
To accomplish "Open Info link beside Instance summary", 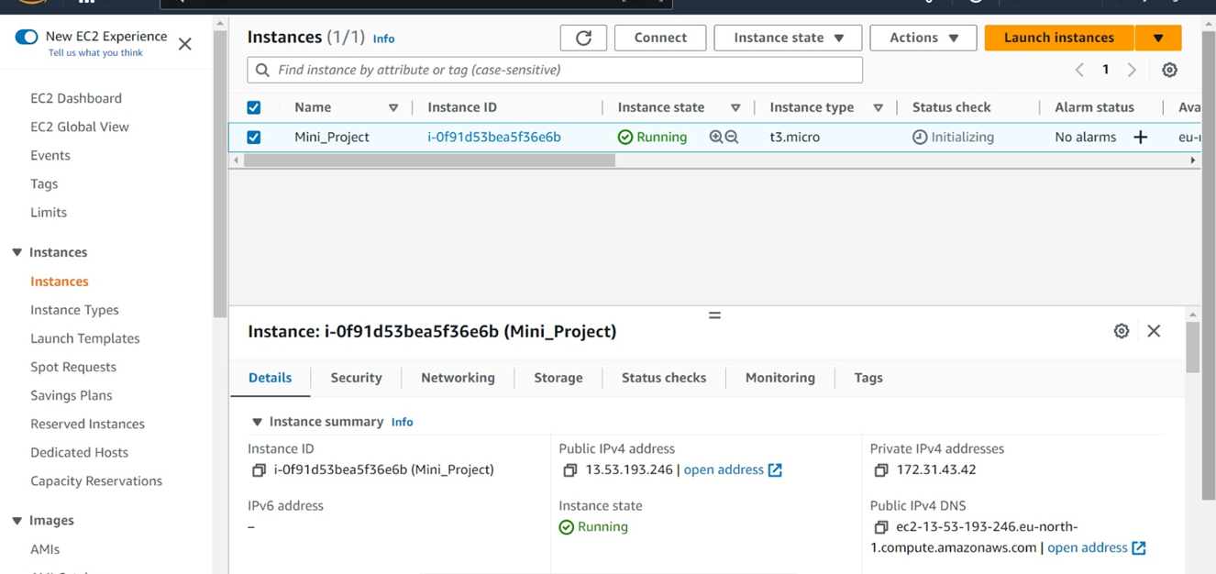I will (402, 422).
